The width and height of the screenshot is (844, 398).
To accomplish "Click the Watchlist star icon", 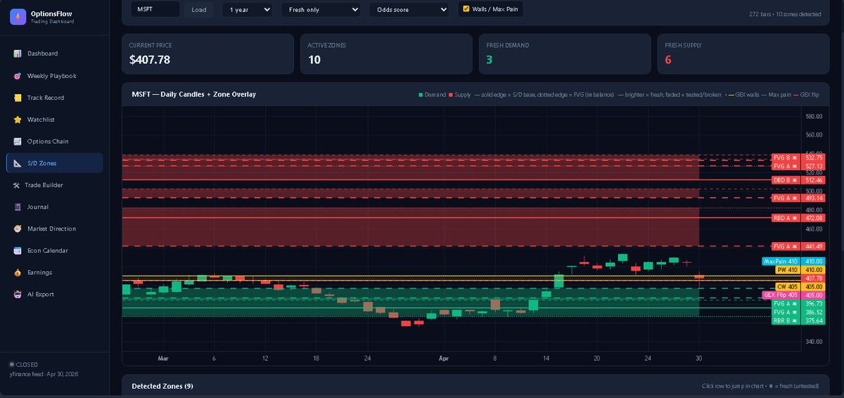I will coord(17,120).
